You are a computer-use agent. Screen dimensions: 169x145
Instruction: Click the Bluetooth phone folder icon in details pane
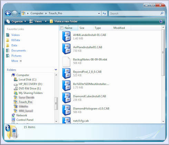12,132
